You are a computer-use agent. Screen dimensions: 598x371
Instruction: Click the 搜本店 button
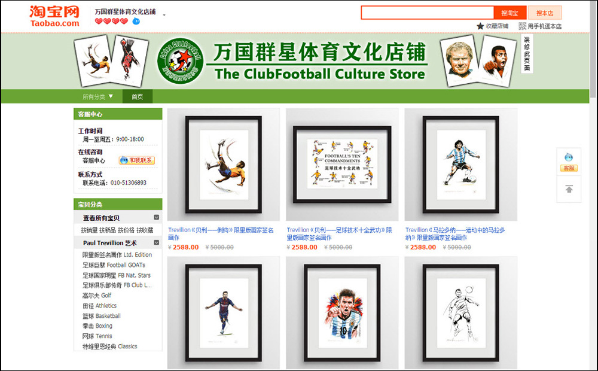pos(545,13)
